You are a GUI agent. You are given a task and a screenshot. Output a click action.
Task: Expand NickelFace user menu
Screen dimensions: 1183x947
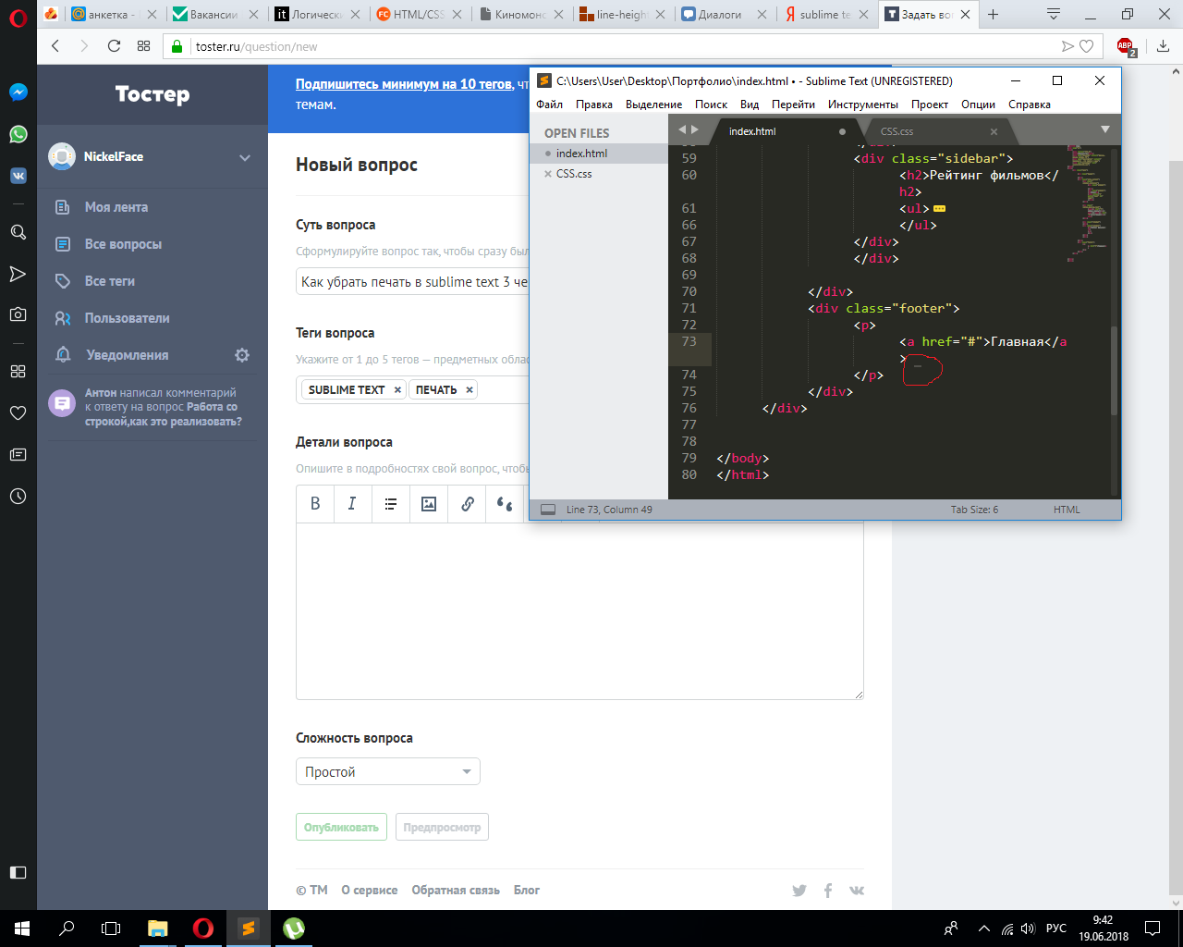(x=245, y=157)
